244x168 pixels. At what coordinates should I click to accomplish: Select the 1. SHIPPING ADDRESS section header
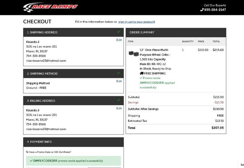pyautogui.click(x=74, y=32)
